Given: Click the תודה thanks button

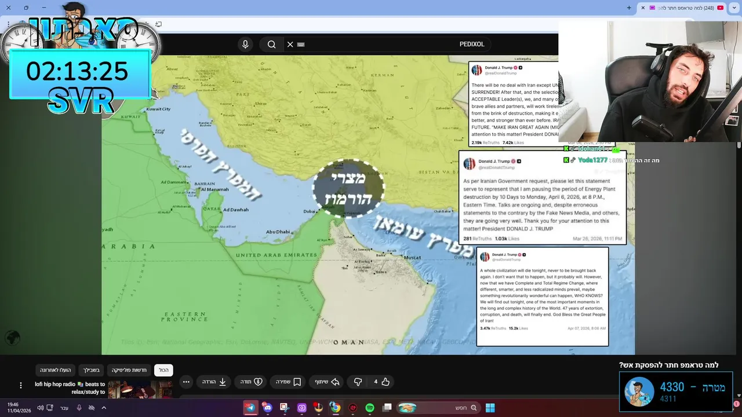Looking at the screenshot, I should point(251,382).
